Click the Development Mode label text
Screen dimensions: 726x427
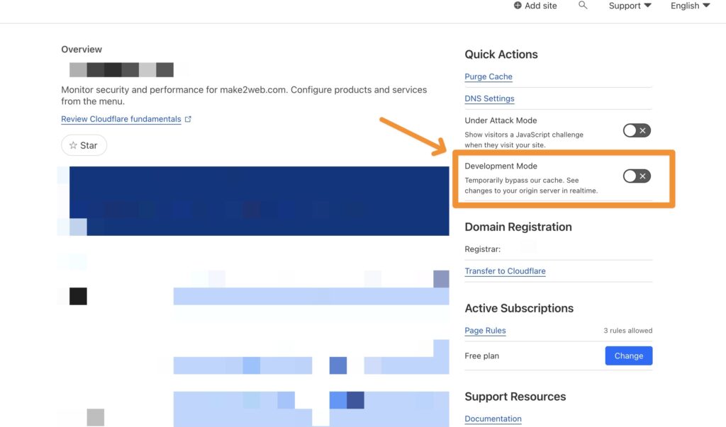tap(501, 166)
